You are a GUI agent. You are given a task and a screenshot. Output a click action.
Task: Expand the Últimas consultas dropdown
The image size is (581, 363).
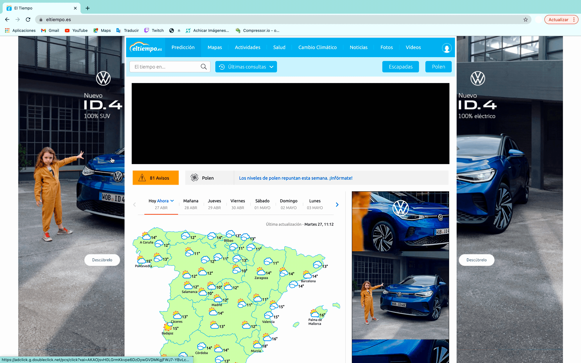pyautogui.click(x=246, y=67)
